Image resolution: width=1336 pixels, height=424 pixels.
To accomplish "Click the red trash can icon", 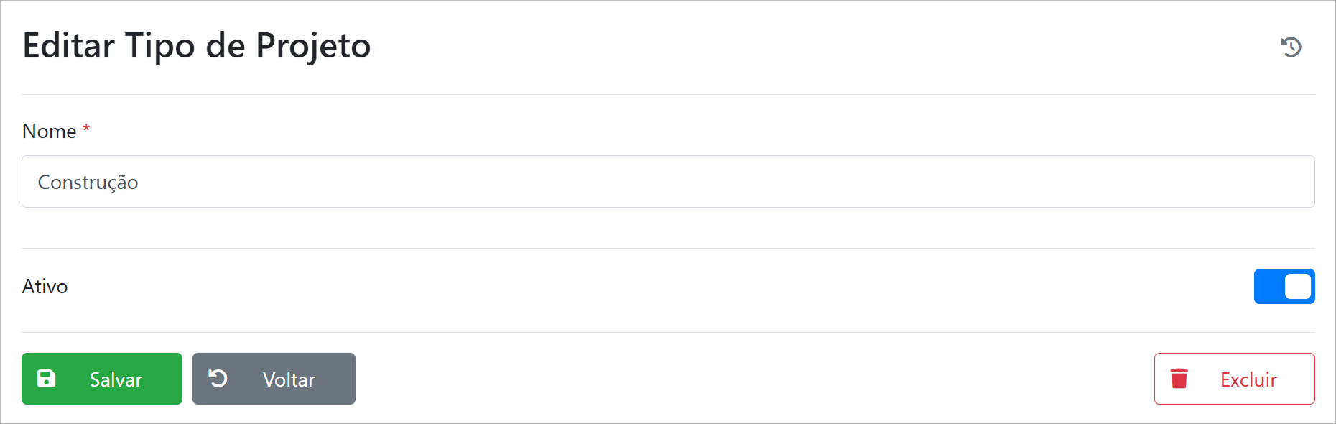I will tap(1179, 379).
